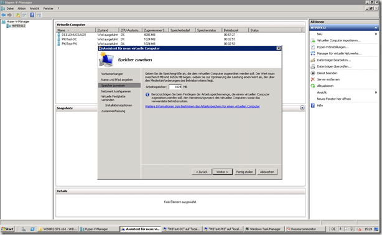Image resolution: width=382 pixels, height=235 pixels.
Task: Click the < Zurück button
Action: coord(202,172)
